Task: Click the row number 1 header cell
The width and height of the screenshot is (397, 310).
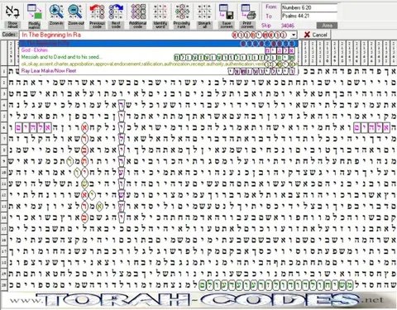Action: pos(4,72)
